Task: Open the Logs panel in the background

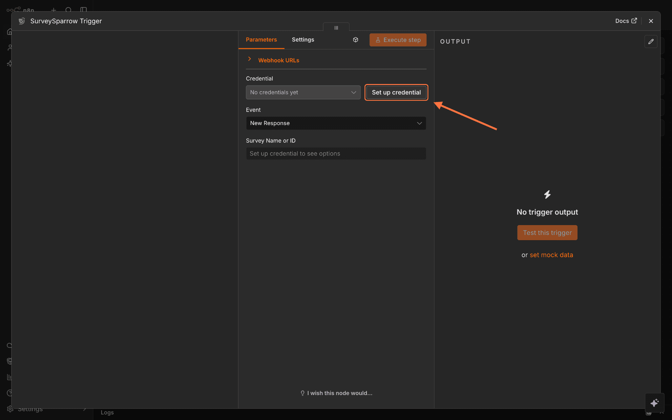Action: (x=107, y=412)
